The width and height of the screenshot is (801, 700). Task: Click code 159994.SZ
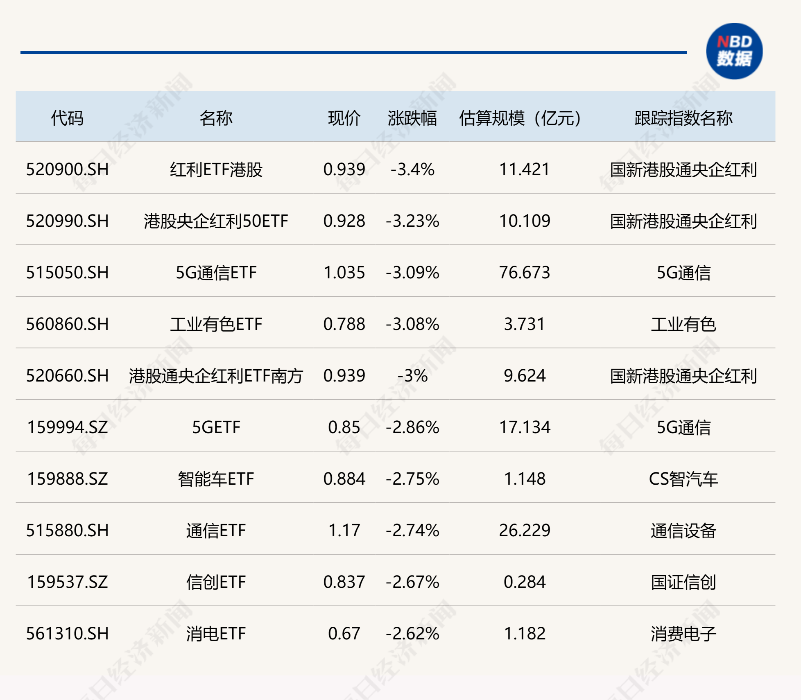[x=68, y=427]
